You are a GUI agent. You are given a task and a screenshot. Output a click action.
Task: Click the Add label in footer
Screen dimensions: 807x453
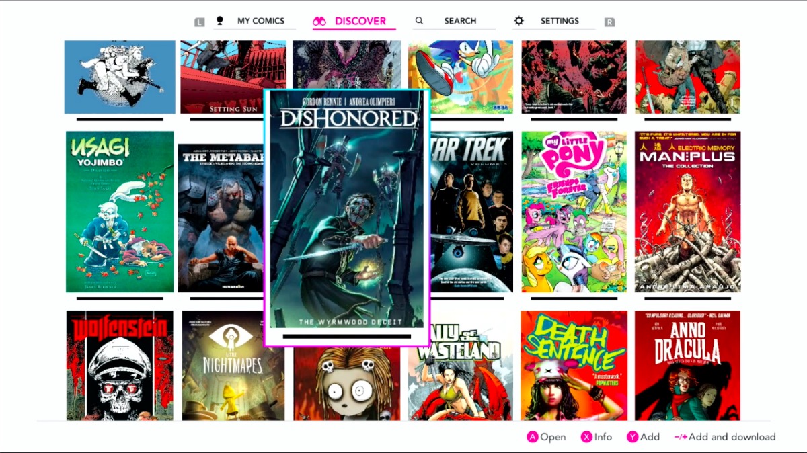650,437
